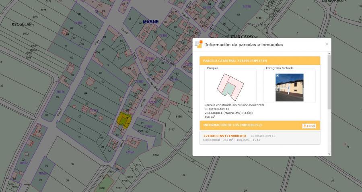Viewport: 362px width, 192px height.
Task: Open the Croquis parcel sketch
Action: [x=230, y=86]
